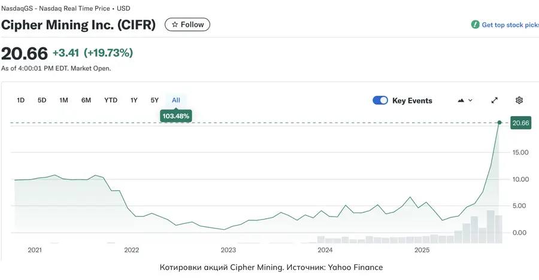Switch to the YTD range
The width and height of the screenshot is (539, 280).
(x=111, y=101)
